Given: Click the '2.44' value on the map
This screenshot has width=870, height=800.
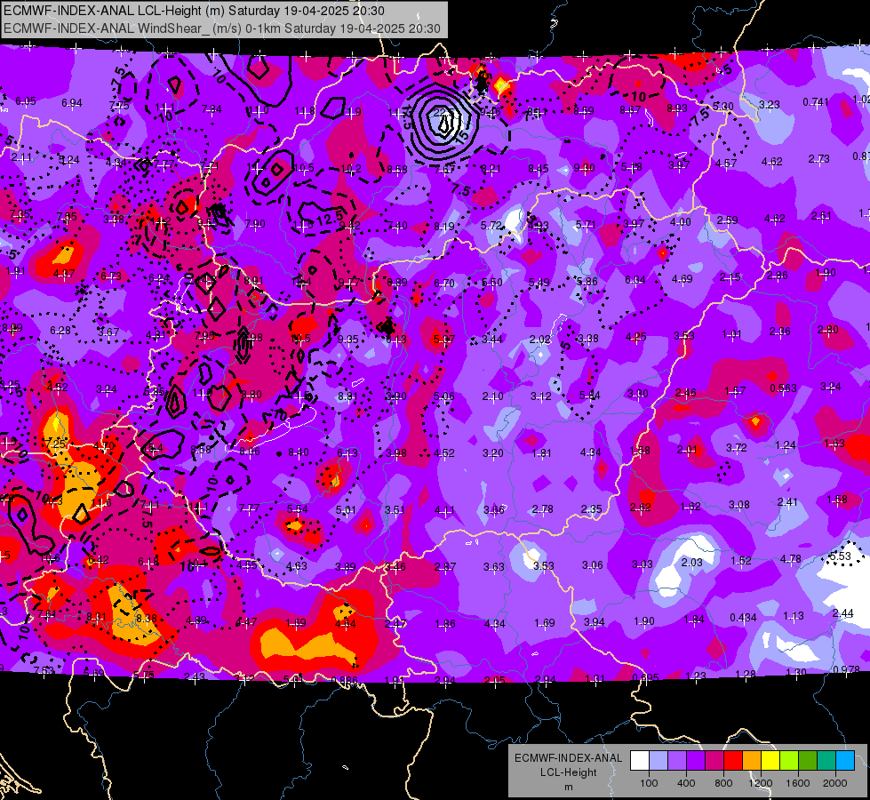Looking at the screenshot, I should click(x=843, y=613).
